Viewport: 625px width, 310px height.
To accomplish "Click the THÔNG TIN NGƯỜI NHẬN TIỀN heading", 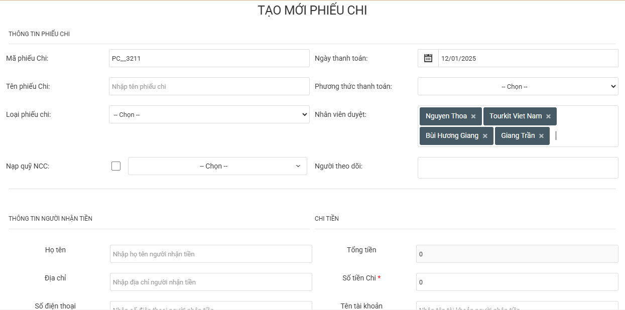I will click(x=50, y=219).
